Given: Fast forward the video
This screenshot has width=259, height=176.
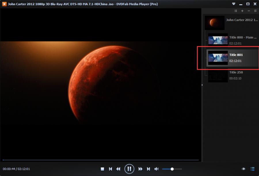Looking at the screenshot, I should point(140,169).
